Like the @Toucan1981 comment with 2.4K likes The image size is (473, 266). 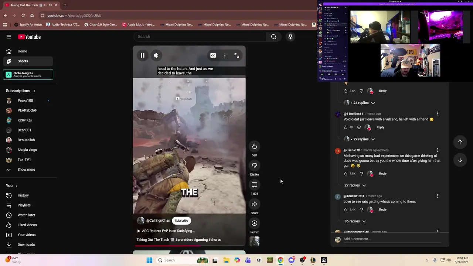pyautogui.click(x=346, y=209)
